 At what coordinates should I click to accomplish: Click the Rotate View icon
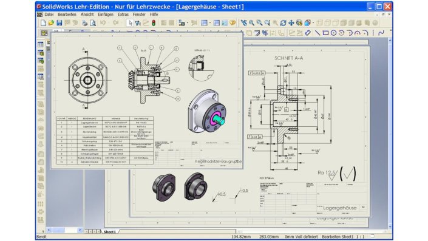(284, 23)
